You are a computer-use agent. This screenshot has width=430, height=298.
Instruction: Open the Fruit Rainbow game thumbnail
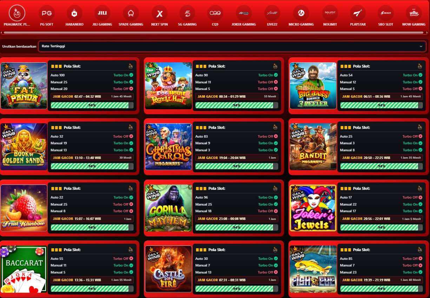pos(24,208)
